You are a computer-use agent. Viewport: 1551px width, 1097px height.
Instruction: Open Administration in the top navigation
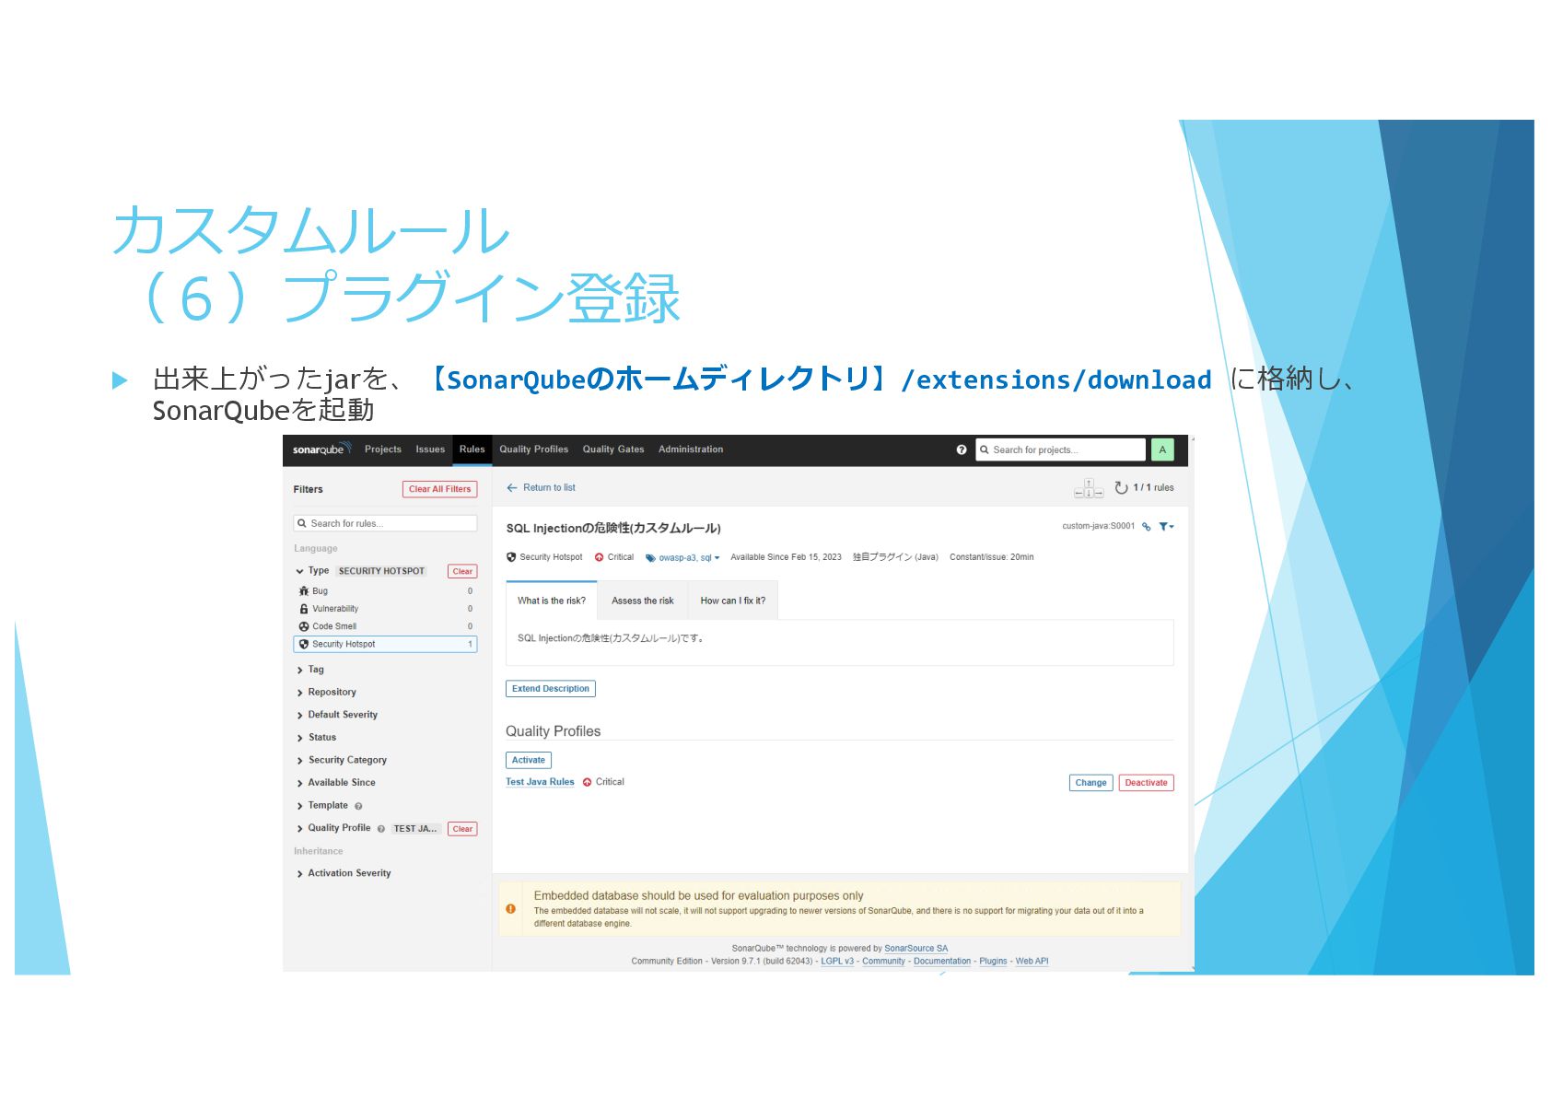point(691,449)
